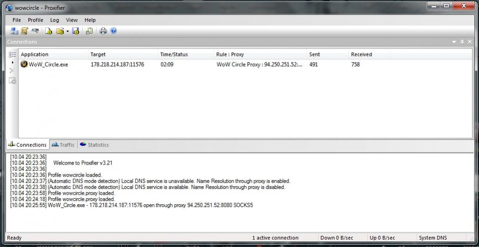Click the New Profile toolbar icon
The image size is (479, 247).
point(48,31)
